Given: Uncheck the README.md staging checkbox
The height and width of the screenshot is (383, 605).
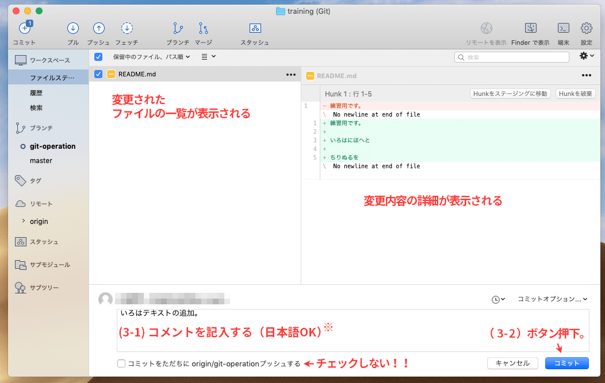Looking at the screenshot, I should [98, 74].
